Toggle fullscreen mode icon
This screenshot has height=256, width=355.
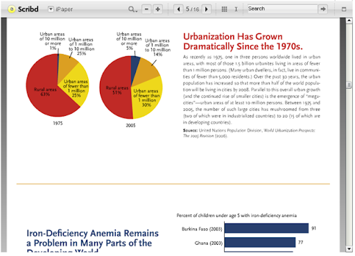coord(344,9)
